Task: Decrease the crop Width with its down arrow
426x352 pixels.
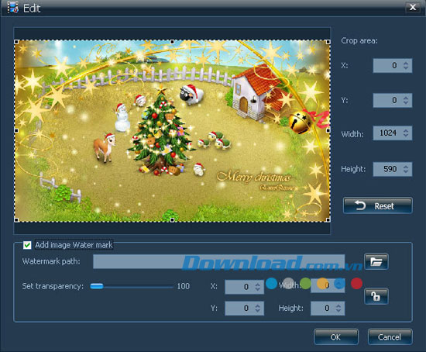Action: click(x=406, y=136)
